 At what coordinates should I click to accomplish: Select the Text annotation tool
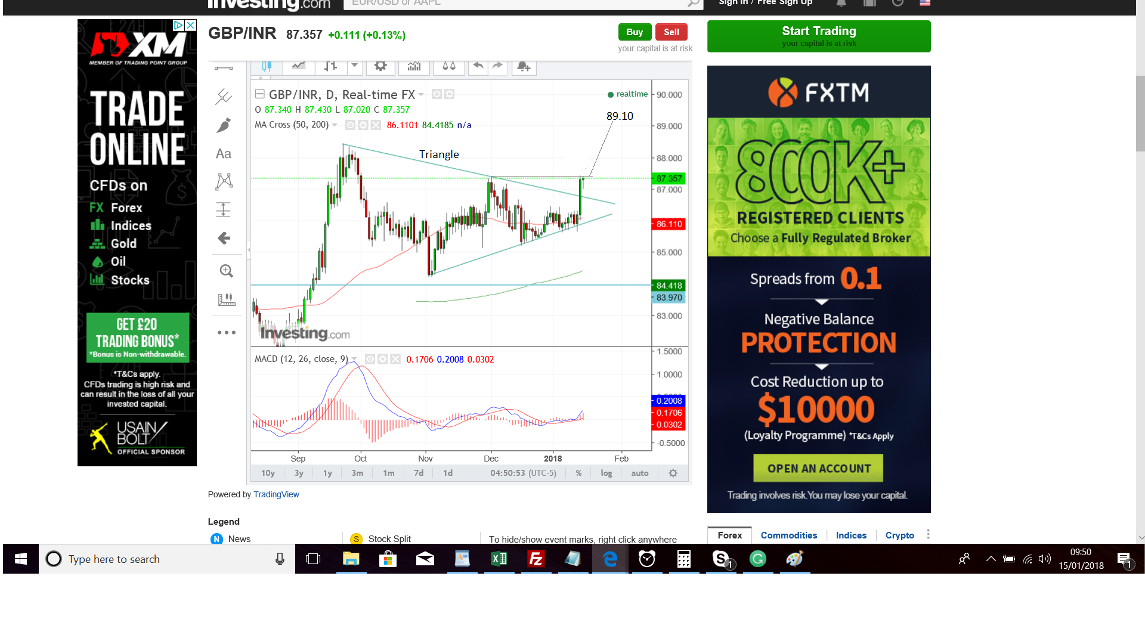pos(224,154)
